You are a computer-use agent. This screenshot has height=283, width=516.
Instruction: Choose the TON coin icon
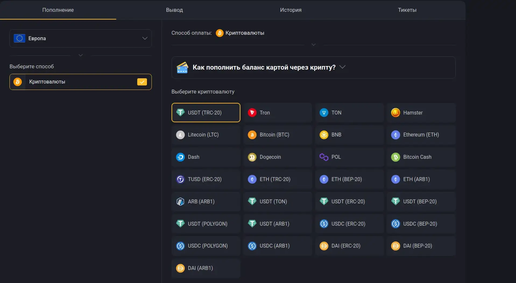[x=324, y=113]
